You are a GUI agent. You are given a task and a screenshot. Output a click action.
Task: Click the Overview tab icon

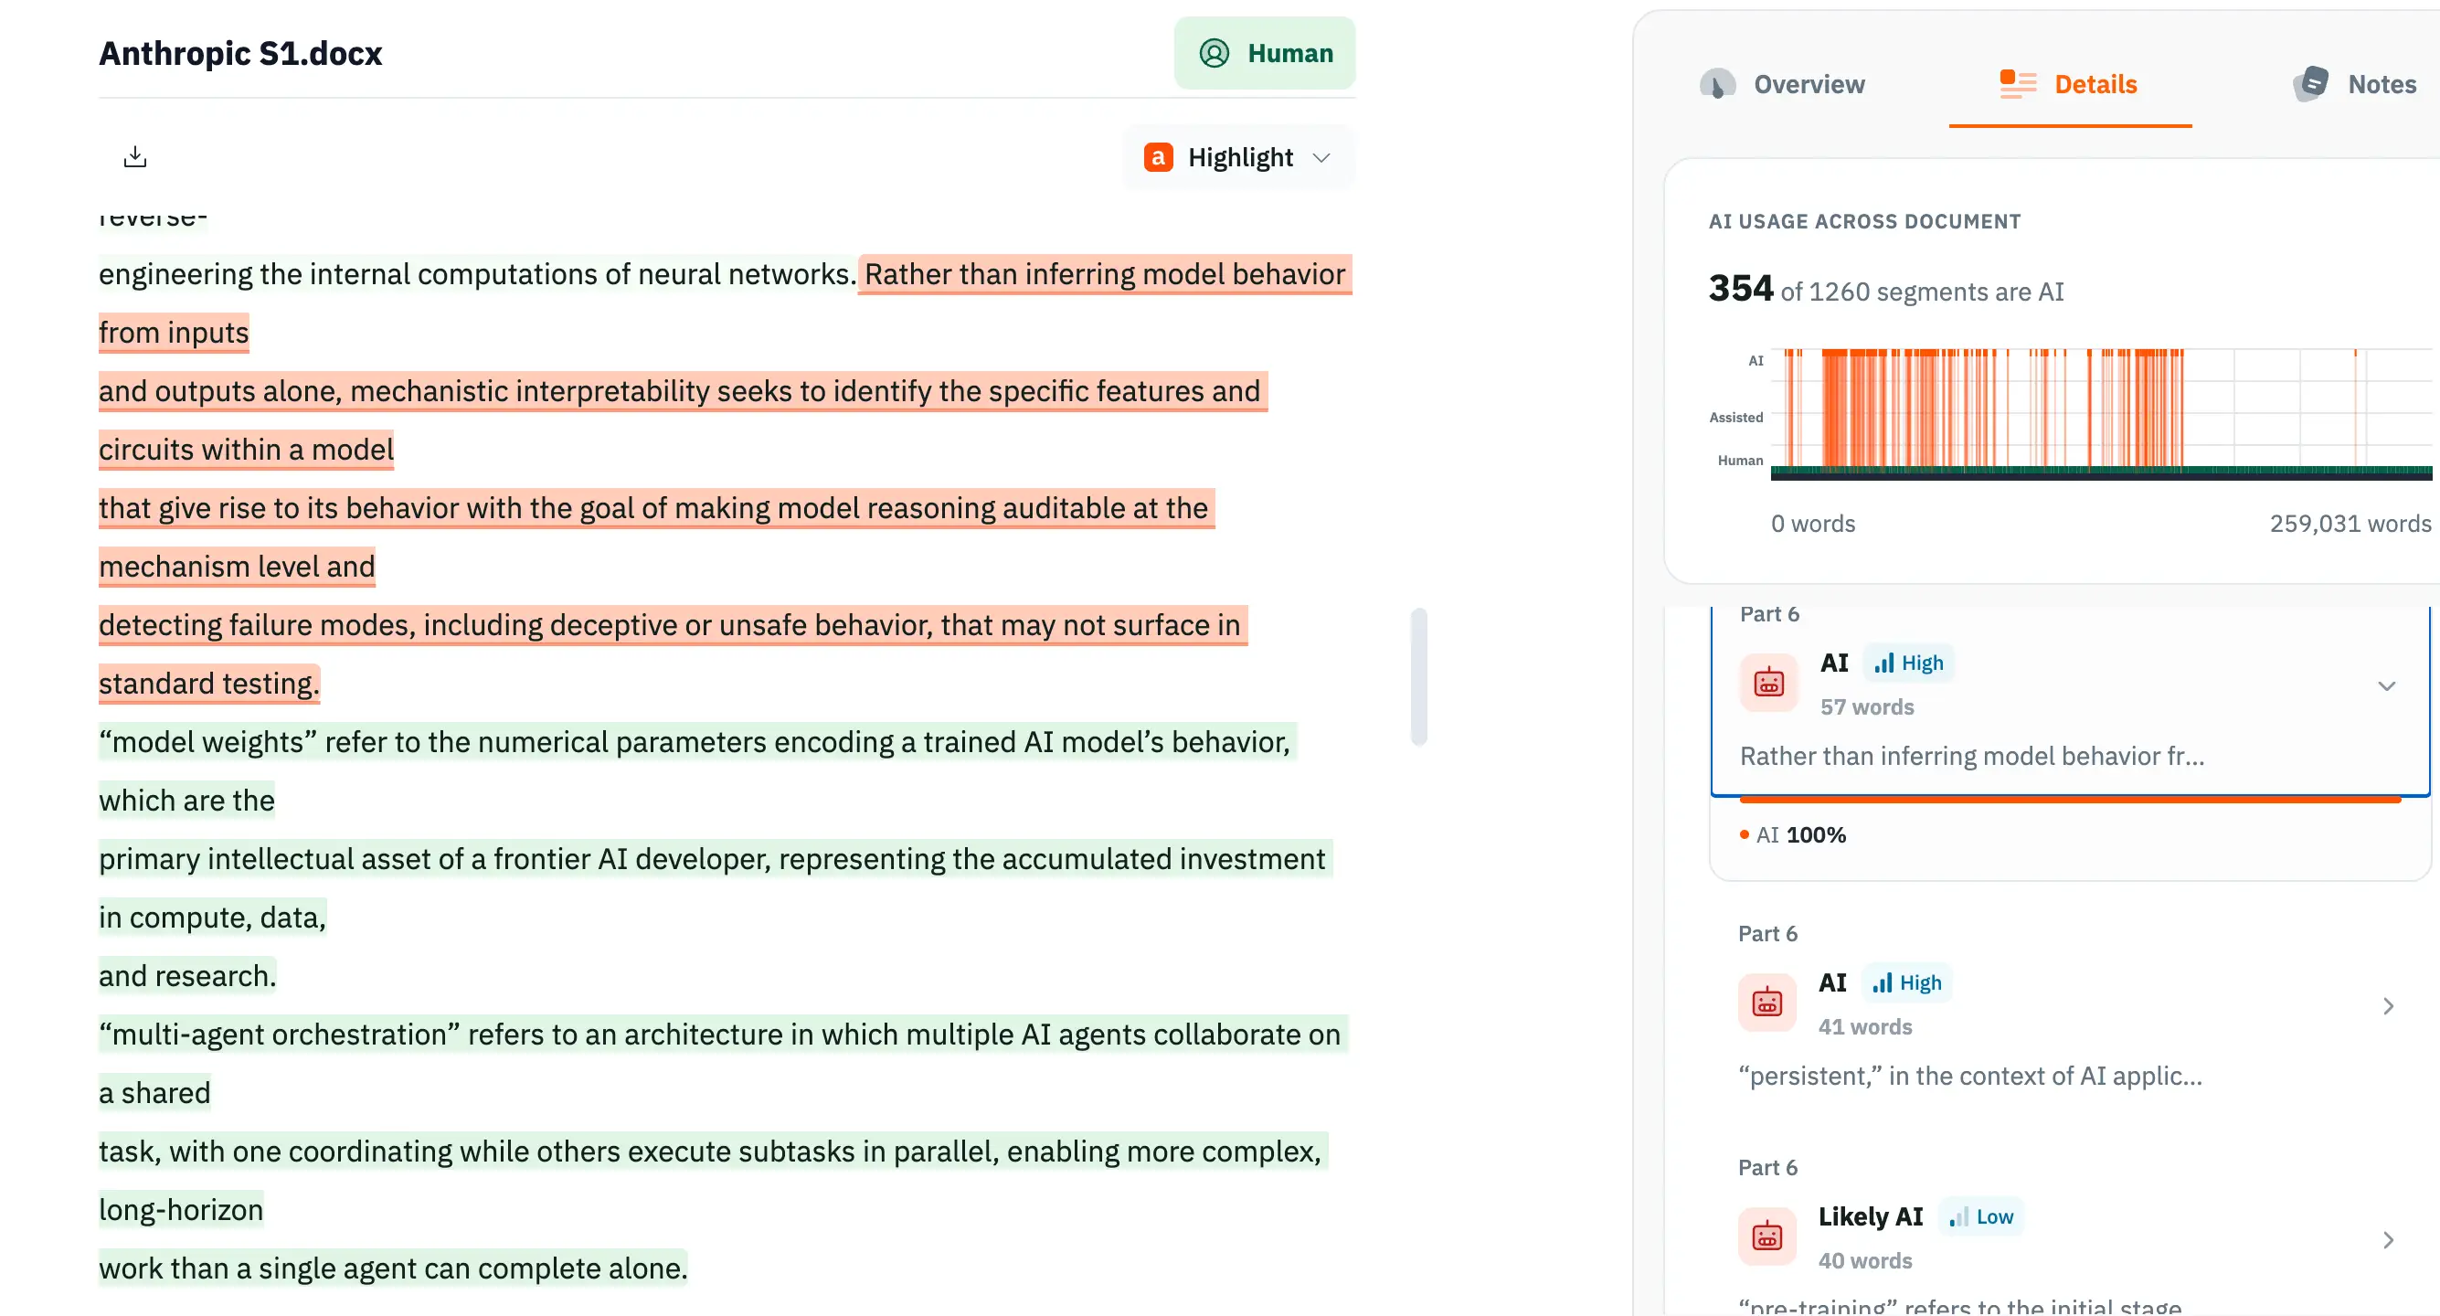(x=1717, y=84)
